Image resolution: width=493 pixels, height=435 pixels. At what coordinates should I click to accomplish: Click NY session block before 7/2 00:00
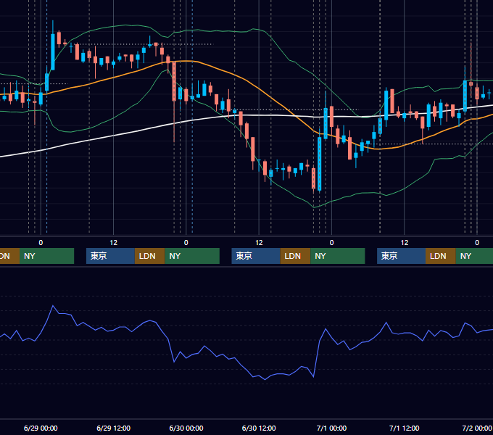click(474, 256)
